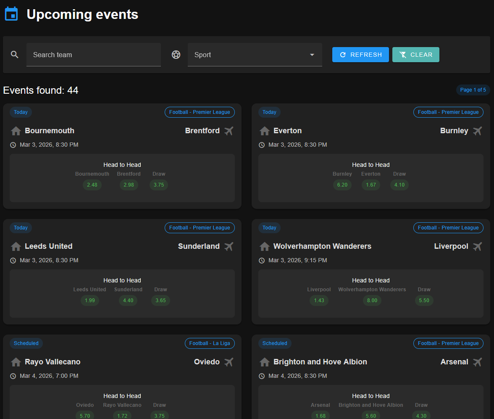Image resolution: width=494 pixels, height=419 pixels.
Task: Click the Today badge on the Everton card
Action: point(269,112)
